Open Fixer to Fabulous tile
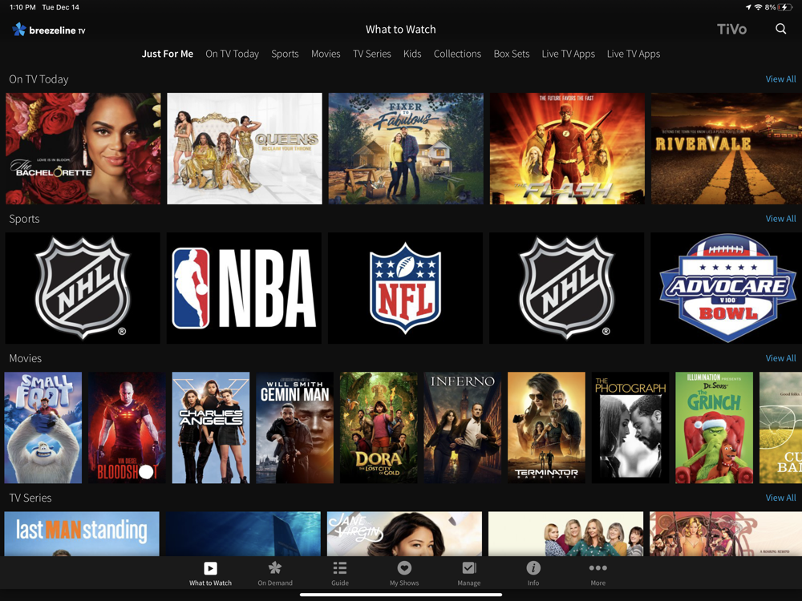Screen dimensions: 802x601 pos(406,148)
